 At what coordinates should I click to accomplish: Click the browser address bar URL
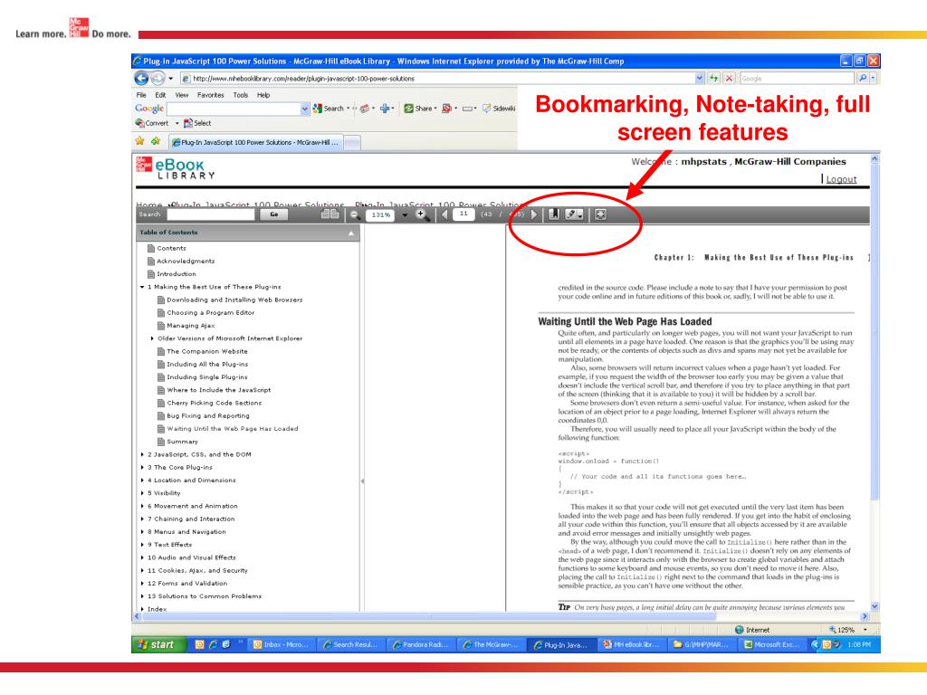(436, 78)
